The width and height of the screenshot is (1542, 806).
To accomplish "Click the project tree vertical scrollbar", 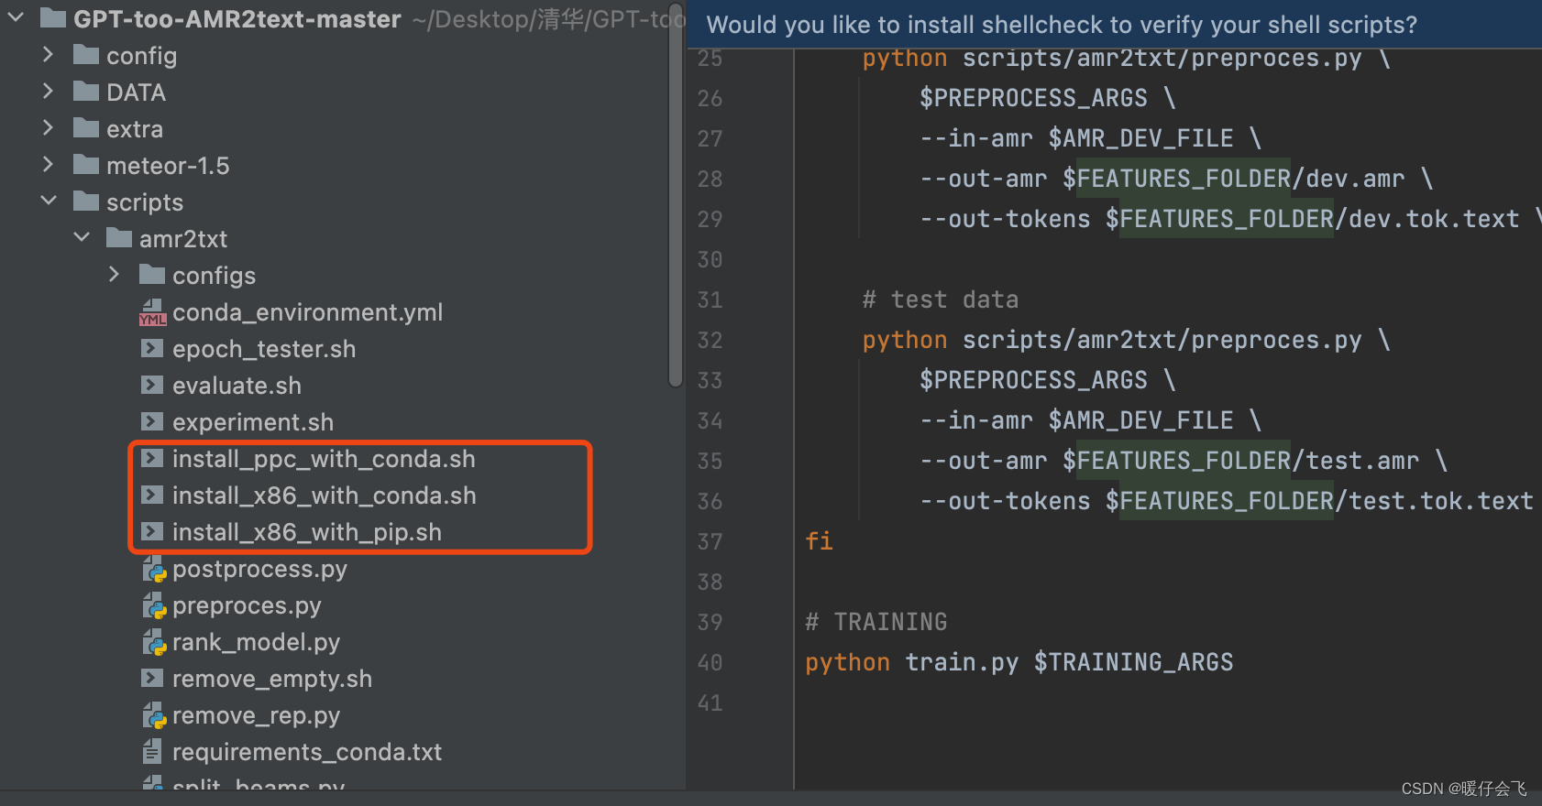I will (676, 196).
